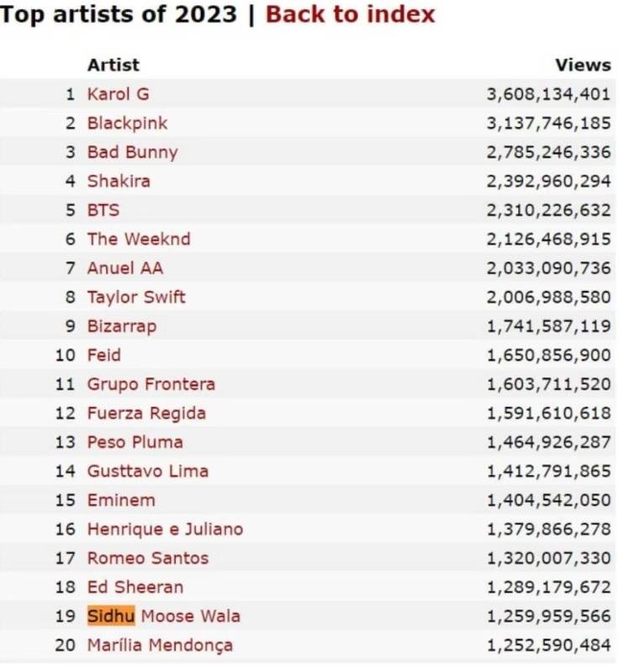This screenshot has width=635, height=670.
Task: Click the Feid artist link
Action: [x=104, y=355]
